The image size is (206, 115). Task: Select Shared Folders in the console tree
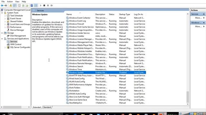(x=16, y=21)
